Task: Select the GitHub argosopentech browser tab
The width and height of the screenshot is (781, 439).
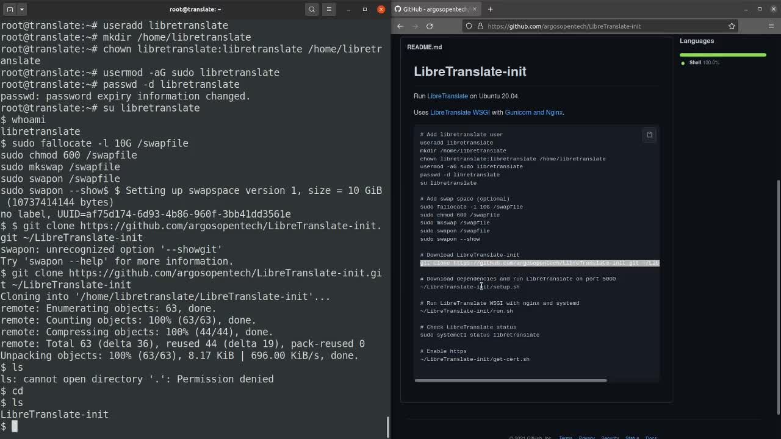Action: (x=435, y=9)
